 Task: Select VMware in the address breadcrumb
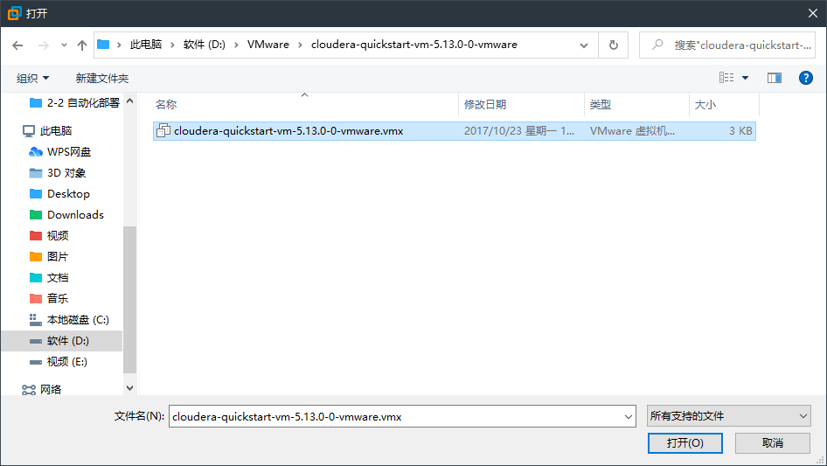[268, 45]
